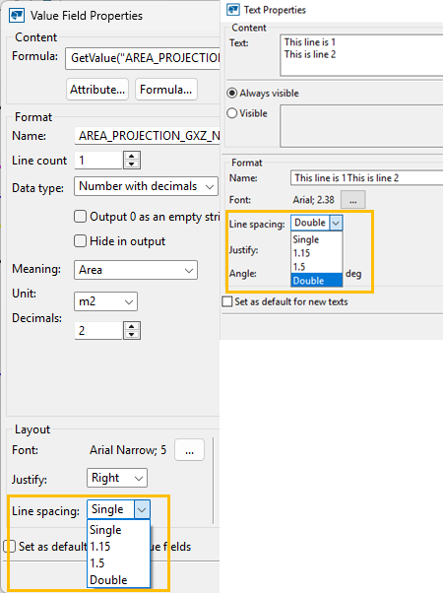This screenshot has width=443, height=593.
Task: Expand the Justify dropdown set to Right
Action: [x=117, y=478]
